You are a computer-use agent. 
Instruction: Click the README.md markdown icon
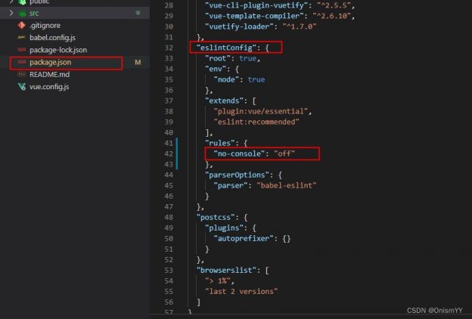tap(22, 74)
